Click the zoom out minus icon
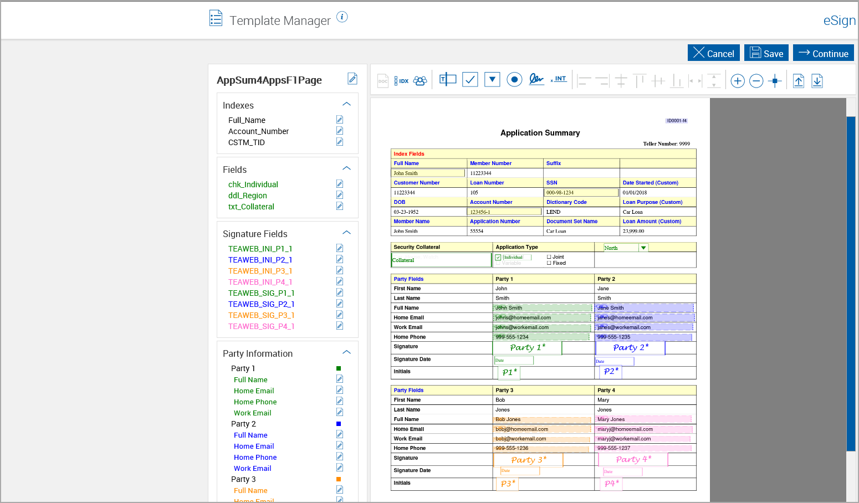Viewport: 859px width, 503px height. pos(756,81)
